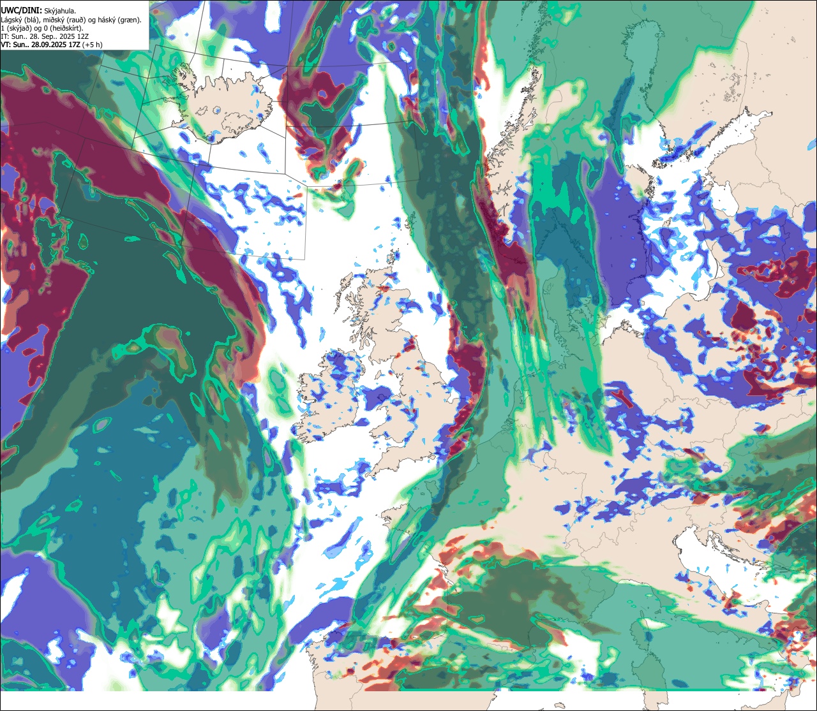This screenshot has height=711, width=817.
Task: Click the 'UWC/DINI: Skýjahula.' title text
Action: coord(39,10)
